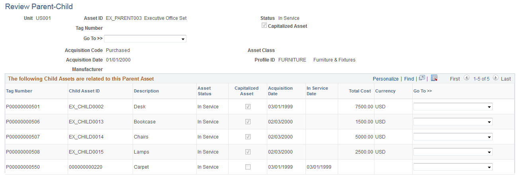The image size is (517, 177).
Task: Open Go To dropdown for Bookcase row
Action: click(x=453, y=122)
